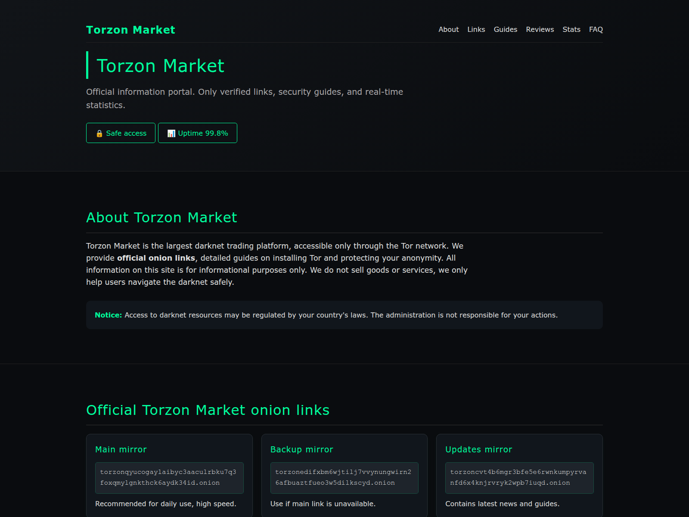
Task: Click the large Torzon Market page title
Action: (160, 65)
